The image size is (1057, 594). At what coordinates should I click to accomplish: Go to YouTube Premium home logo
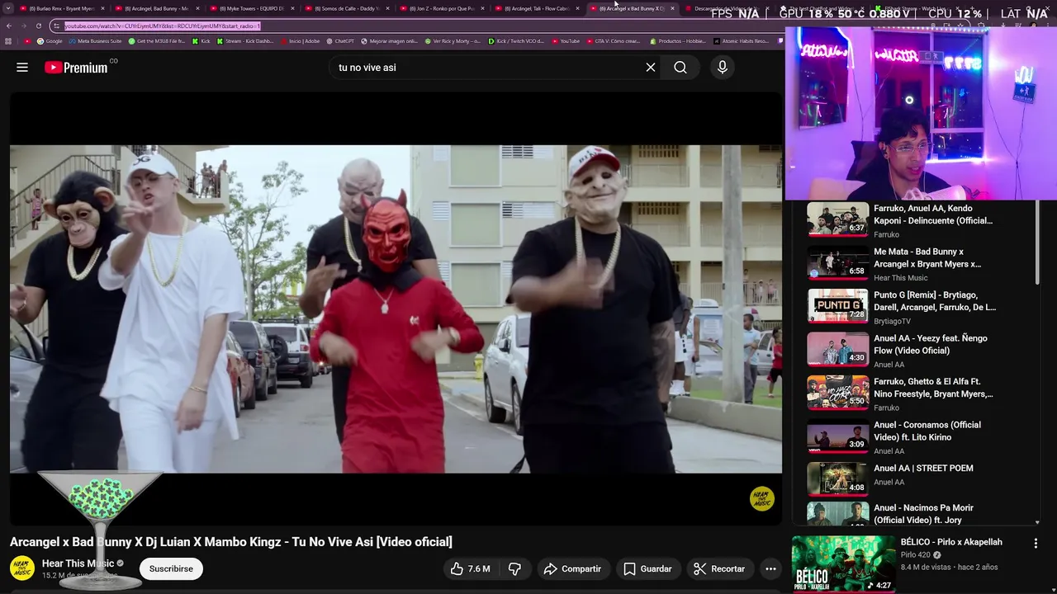point(76,68)
